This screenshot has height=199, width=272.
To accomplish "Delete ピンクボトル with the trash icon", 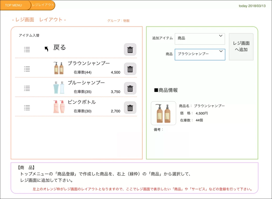I will [130, 108].
